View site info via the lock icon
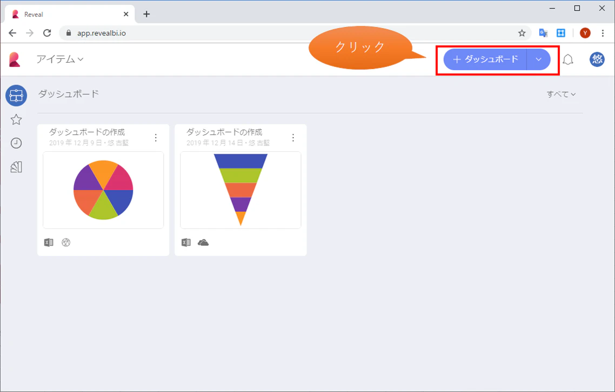This screenshot has height=392, width=615. (69, 33)
